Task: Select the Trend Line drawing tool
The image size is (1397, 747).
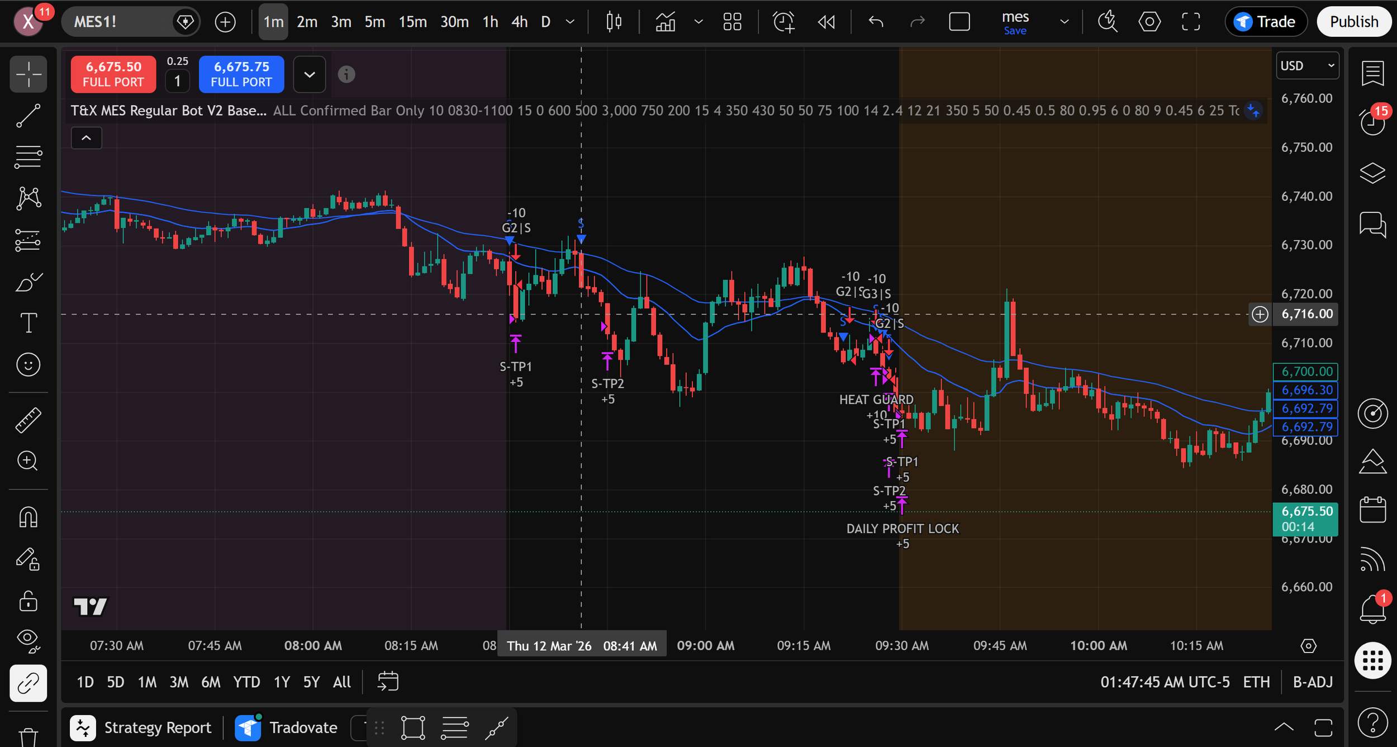Action: pyautogui.click(x=28, y=116)
